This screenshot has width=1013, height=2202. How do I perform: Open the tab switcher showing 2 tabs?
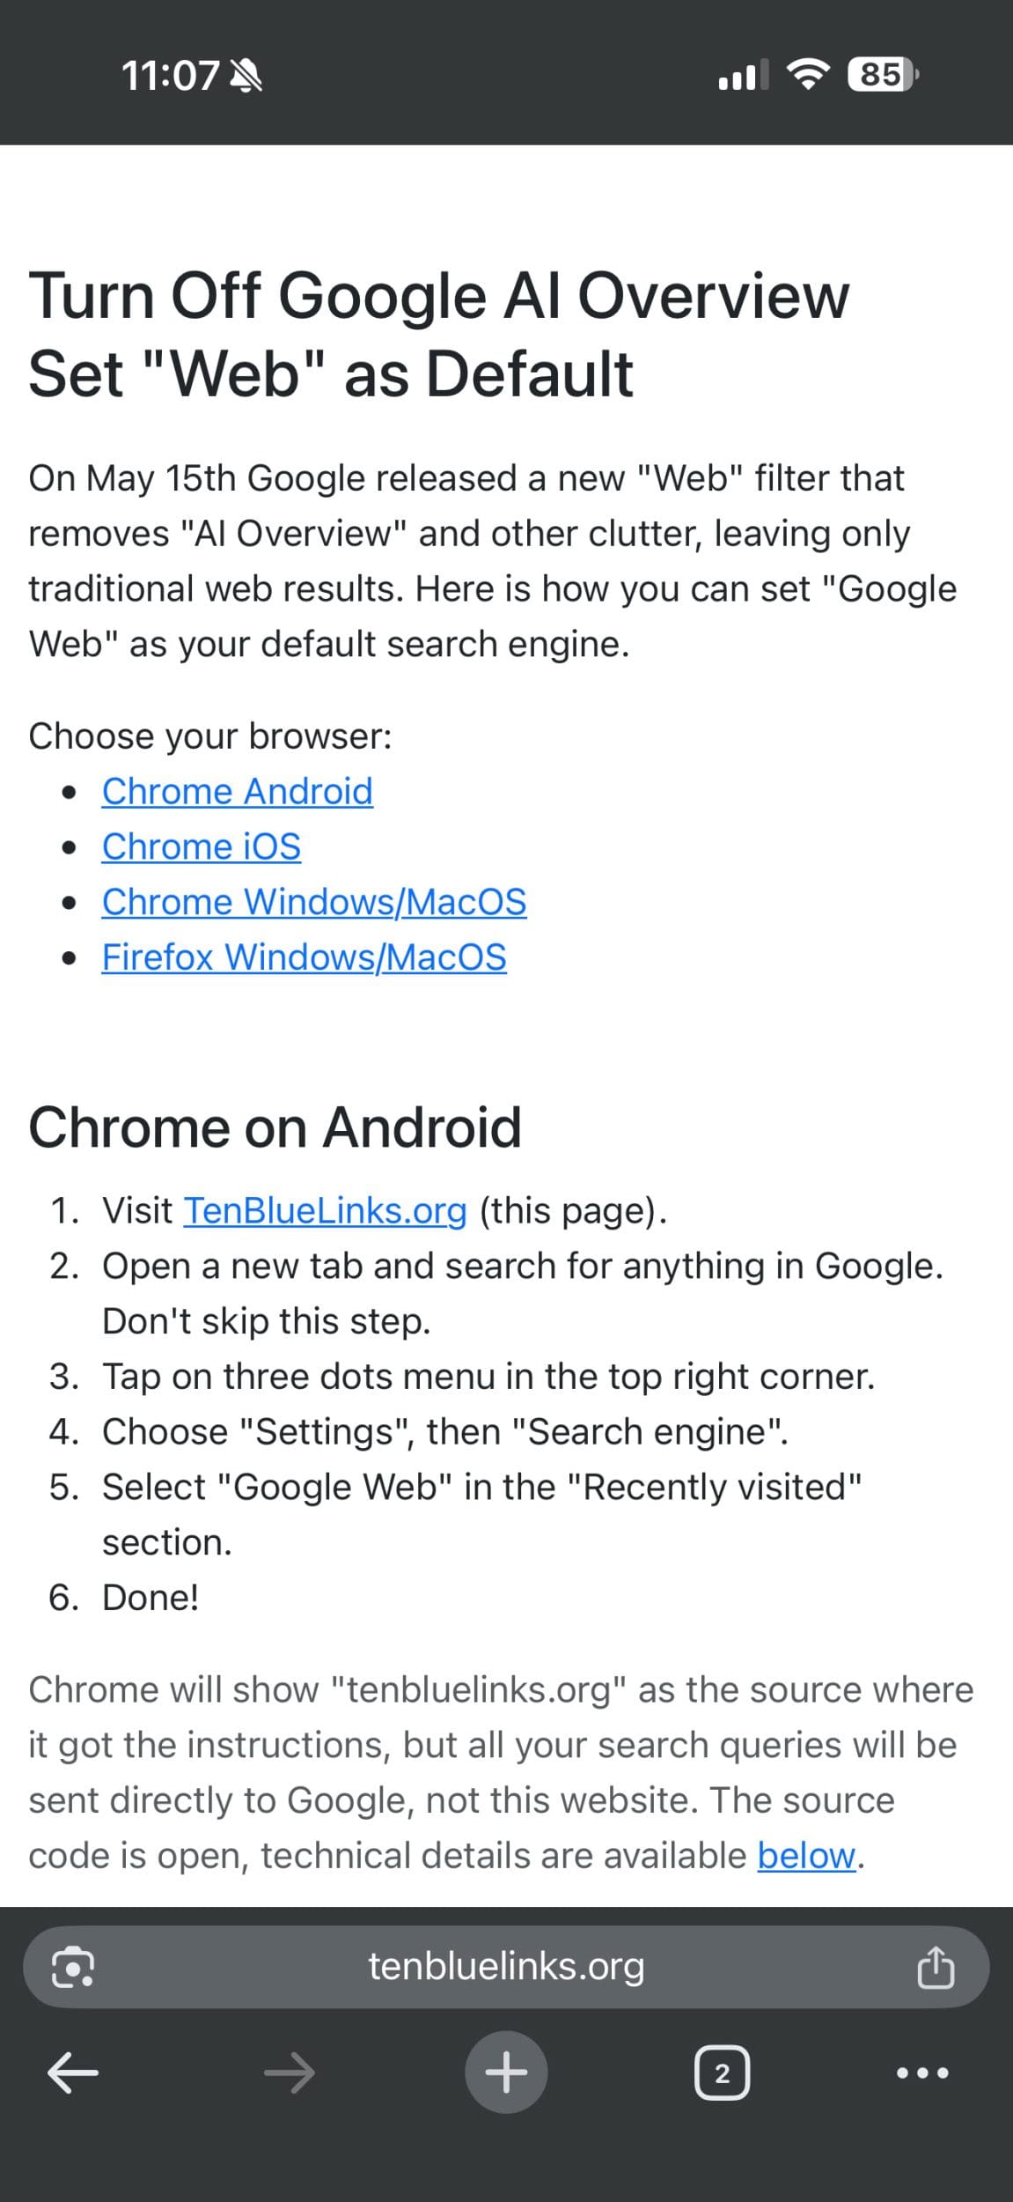click(x=723, y=2073)
